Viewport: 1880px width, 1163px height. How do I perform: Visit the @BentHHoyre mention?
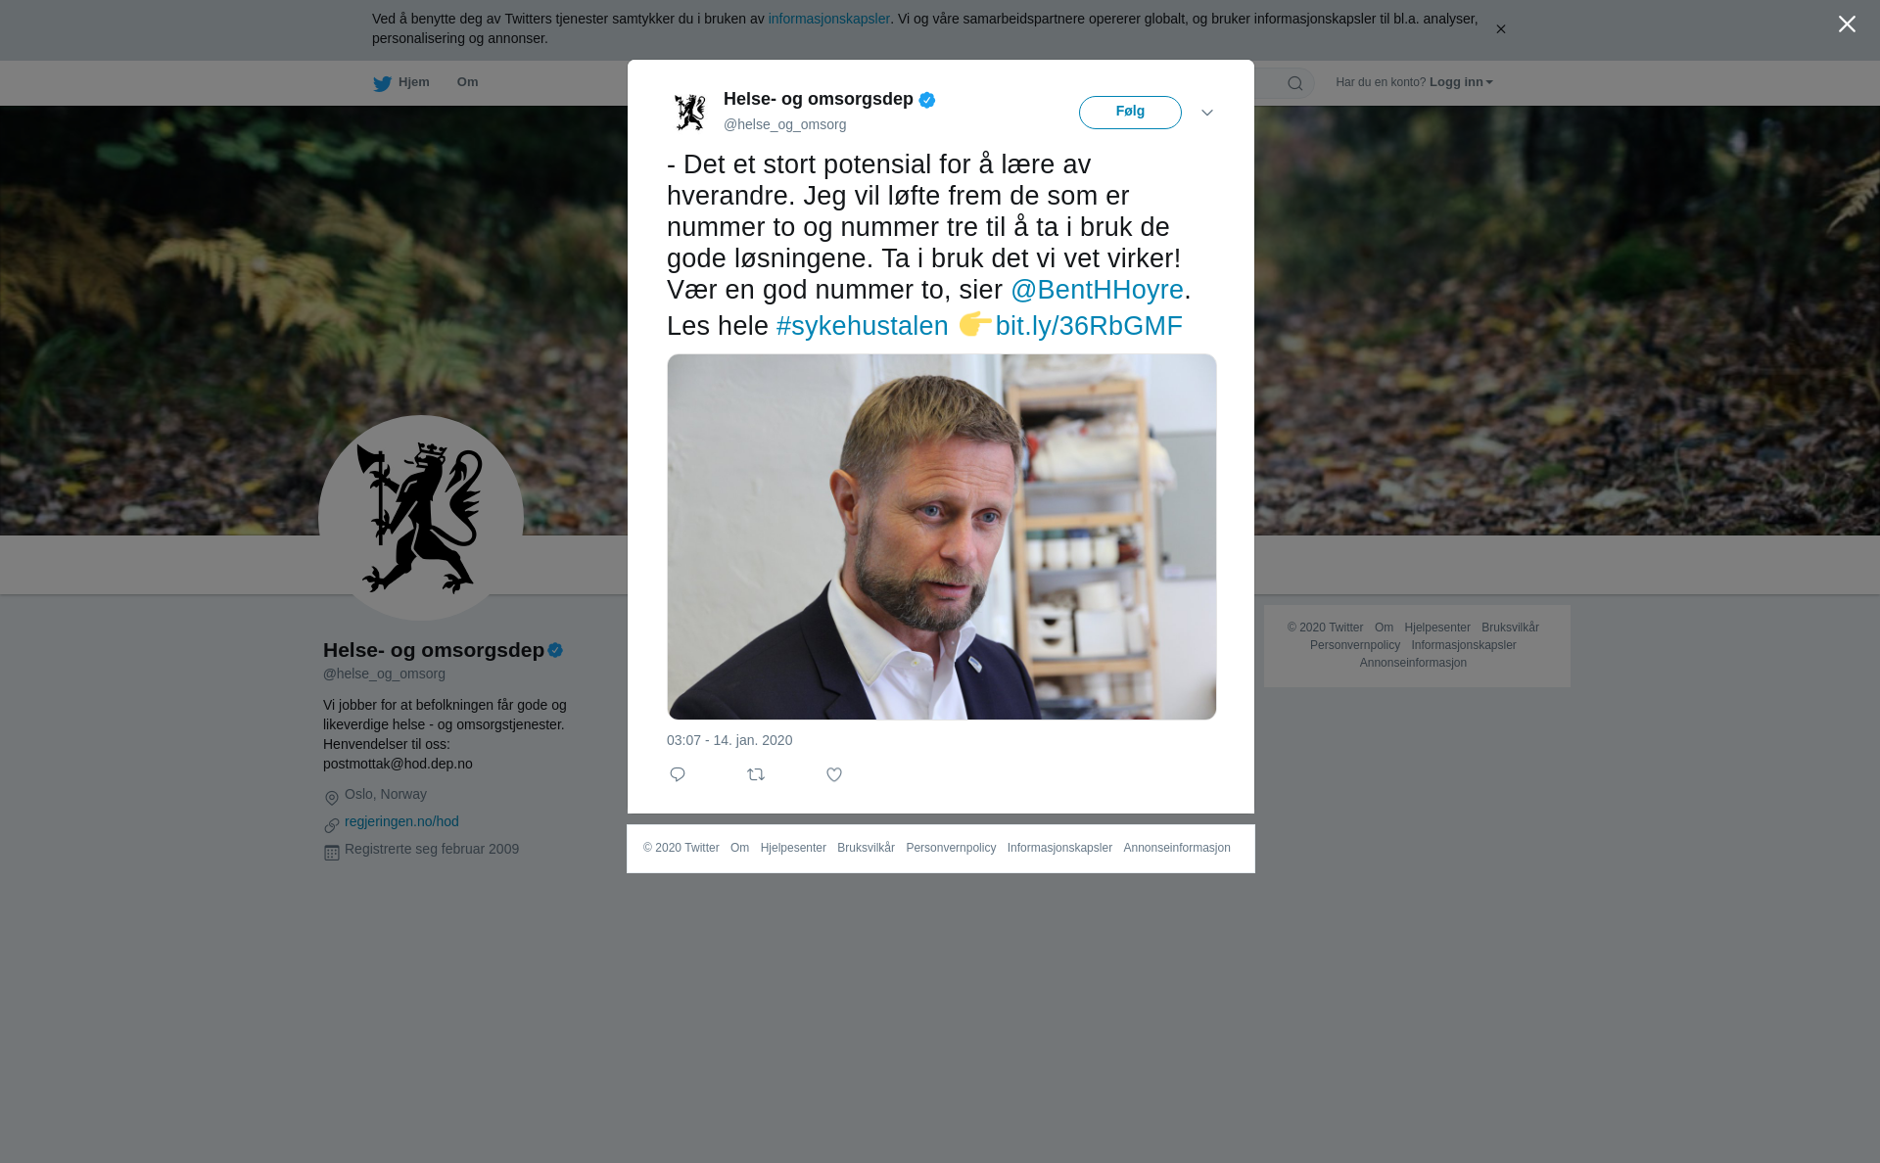[1097, 290]
